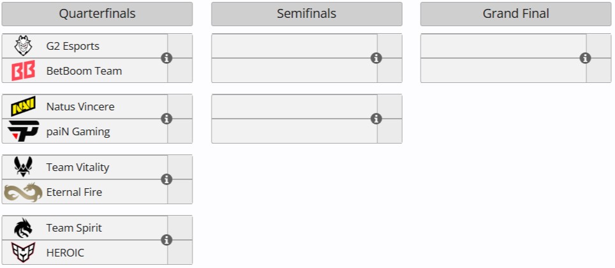Open the Team Vitality name link
Image resolution: width=615 pixels, height=268 pixels.
click(78, 167)
